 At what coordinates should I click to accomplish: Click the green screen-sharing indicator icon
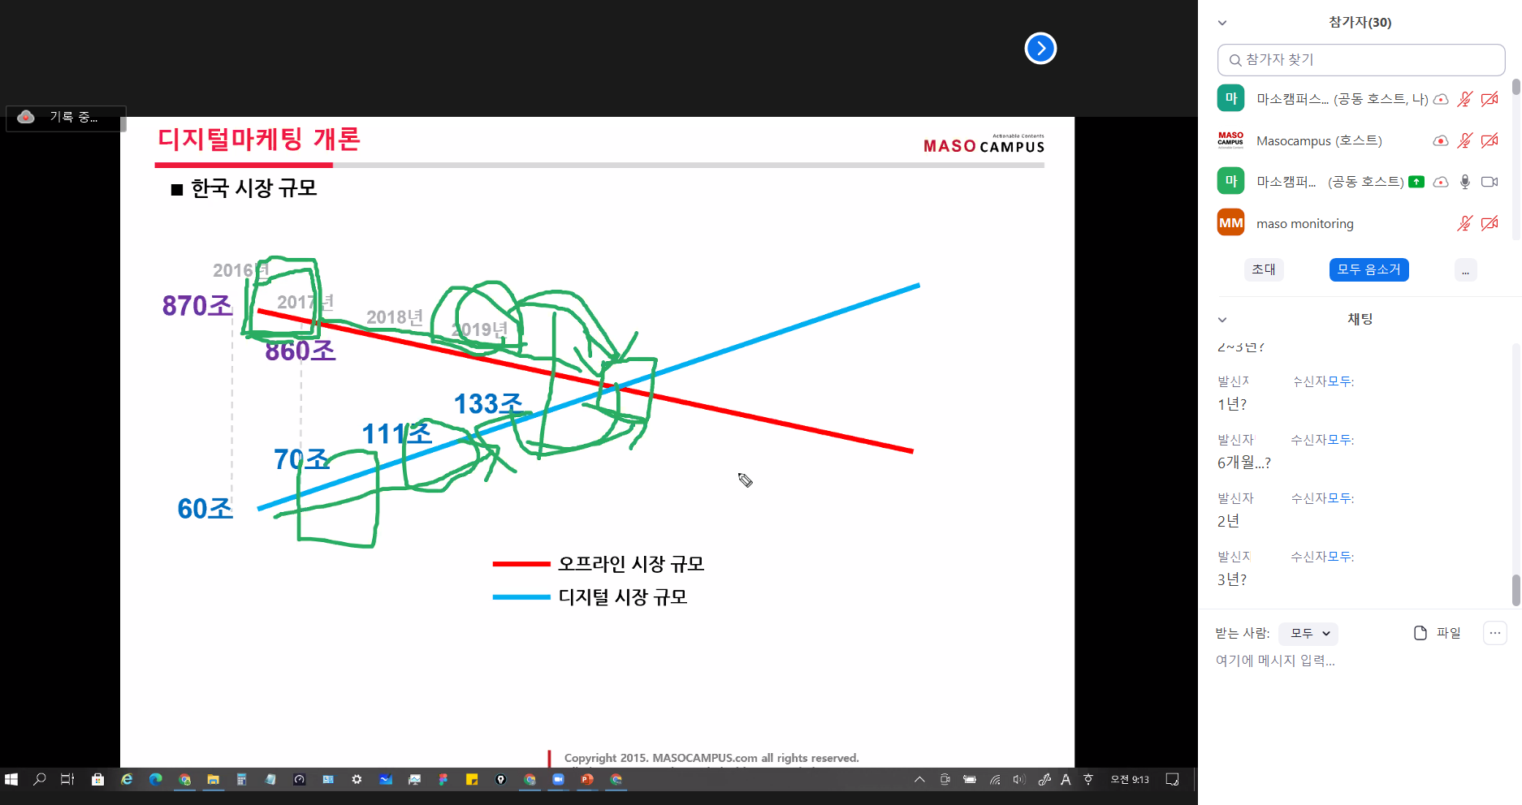pos(1416,182)
